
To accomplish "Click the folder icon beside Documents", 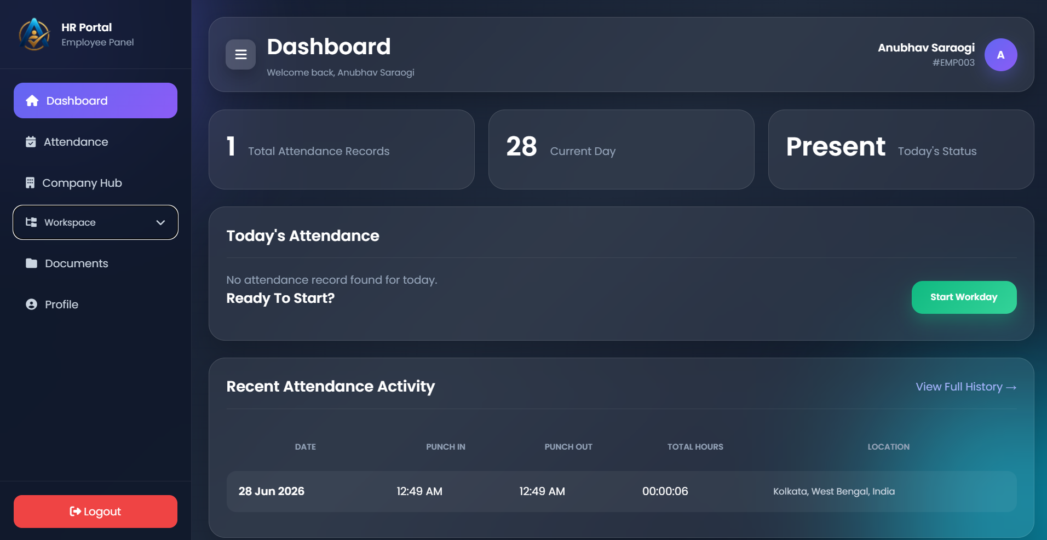I will (x=31, y=263).
